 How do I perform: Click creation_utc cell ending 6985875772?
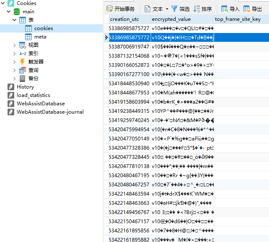click(x=130, y=38)
